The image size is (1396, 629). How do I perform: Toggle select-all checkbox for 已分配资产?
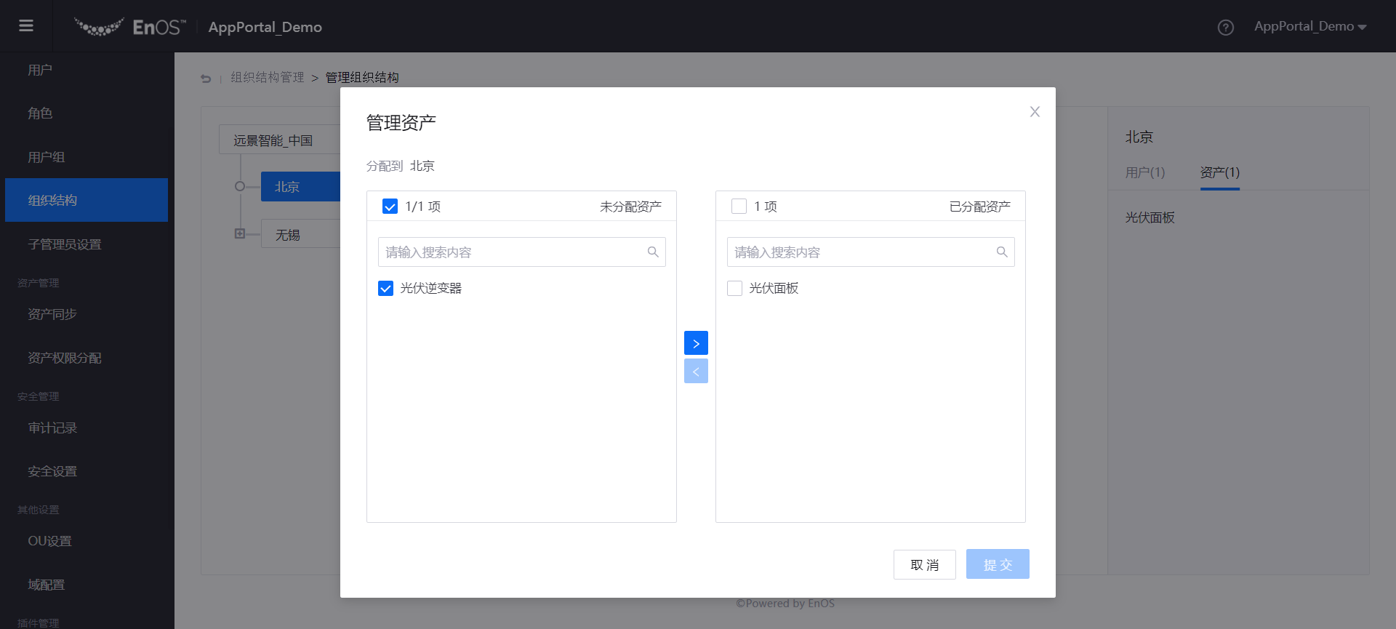739,207
